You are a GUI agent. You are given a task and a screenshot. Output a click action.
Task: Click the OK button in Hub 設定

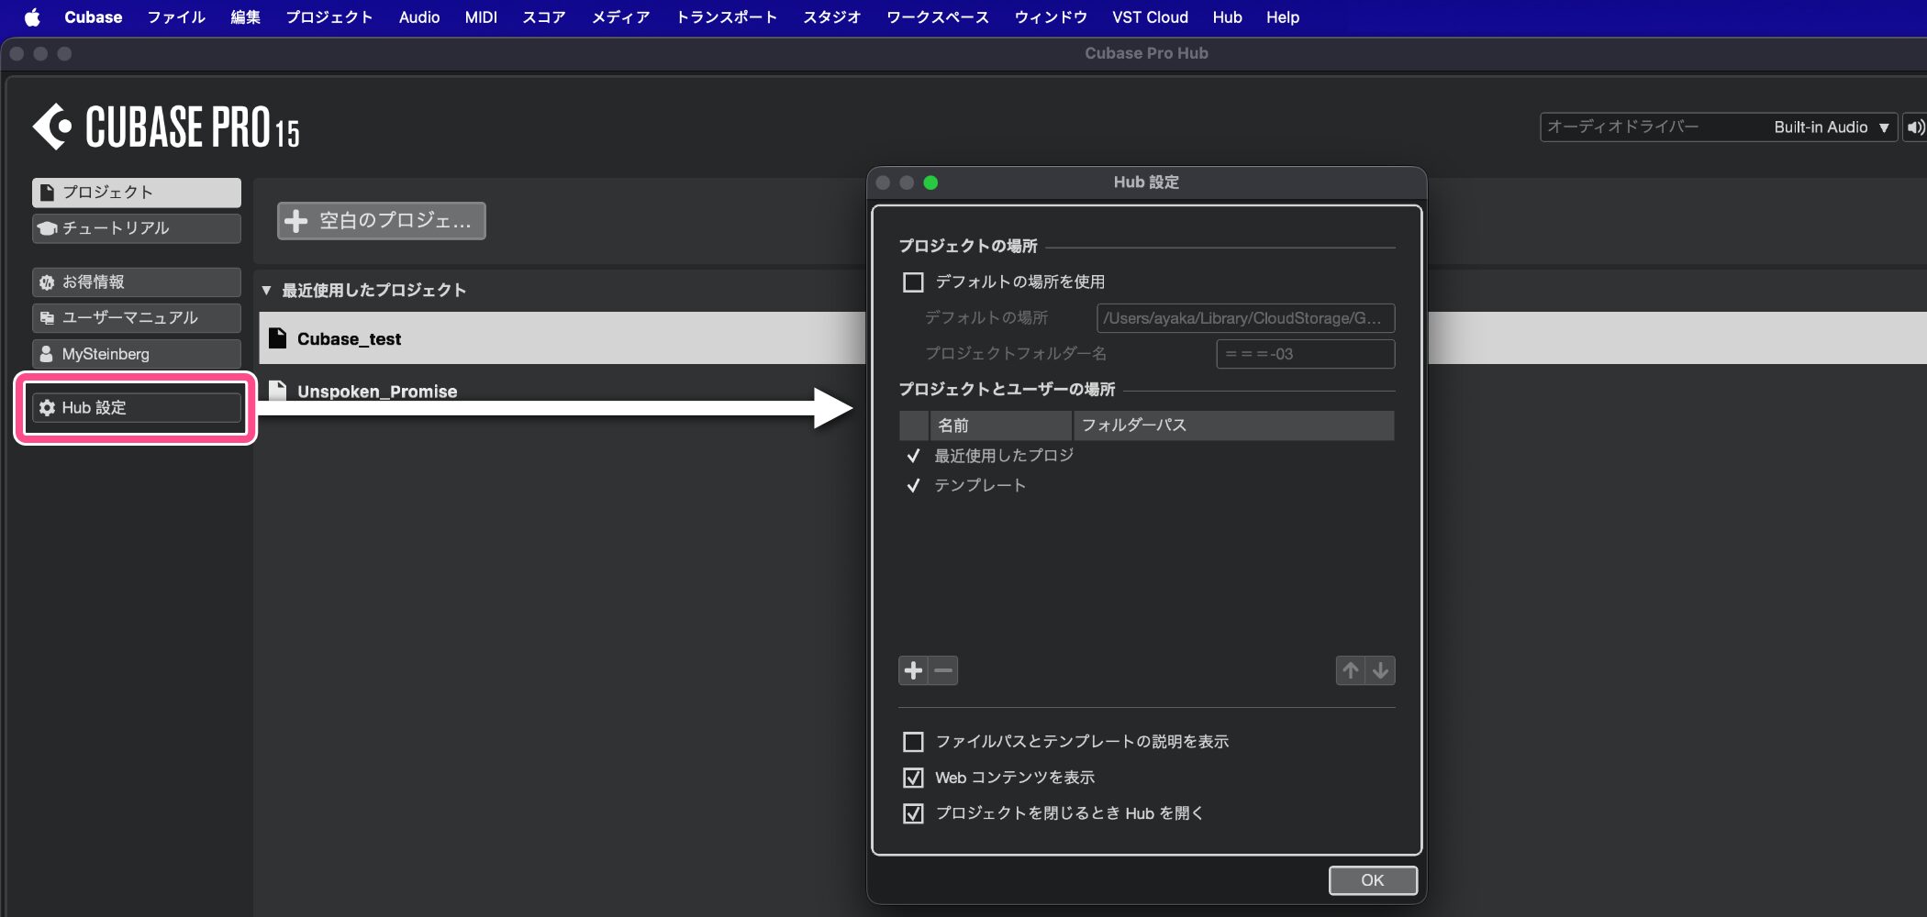pyautogui.click(x=1372, y=880)
